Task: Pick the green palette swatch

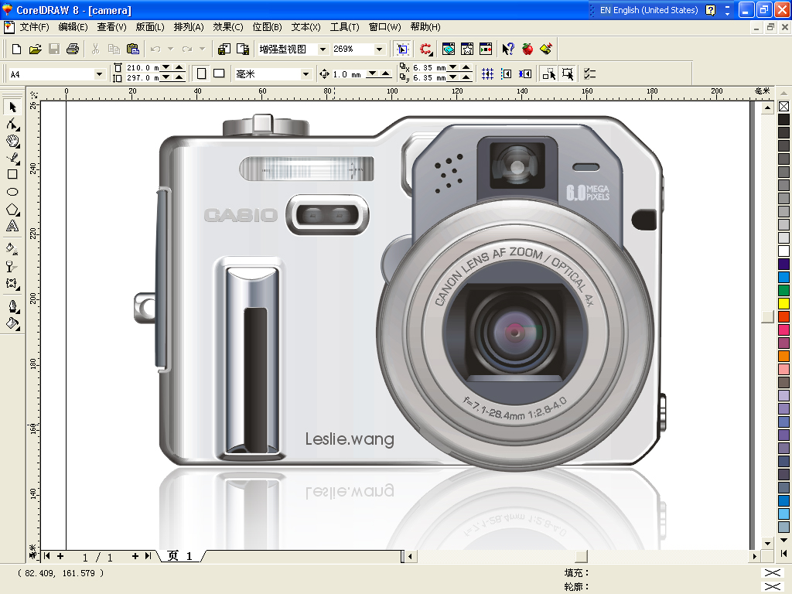Action: tap(783, 290)
